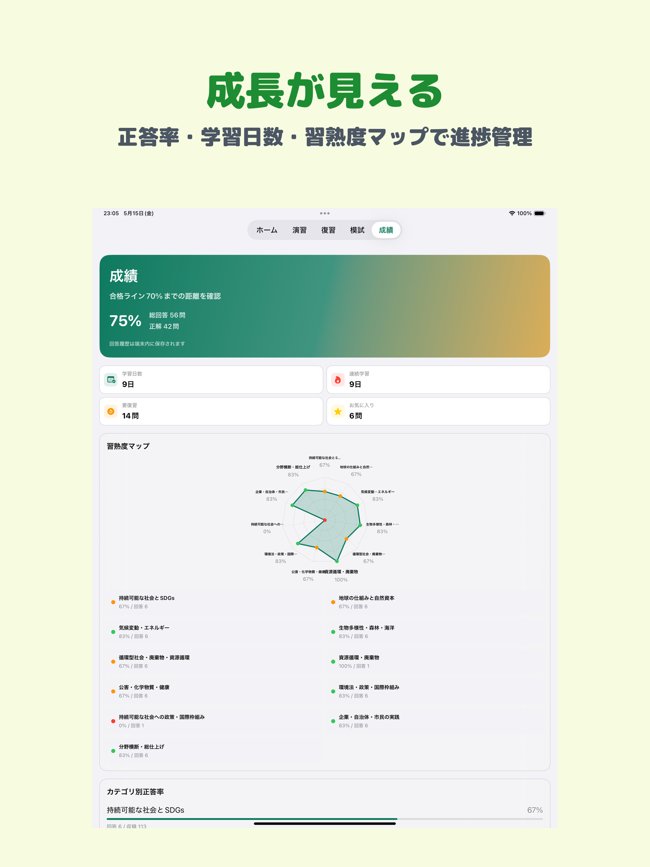Select the 生物多様性・森林・海洋 legend row
This screenshot has height=867, width=650.
pos(436,632)
